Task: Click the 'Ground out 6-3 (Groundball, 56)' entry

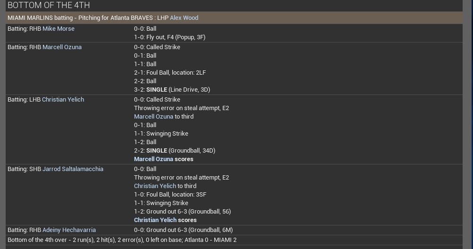Action: click(x=182, y=212)
